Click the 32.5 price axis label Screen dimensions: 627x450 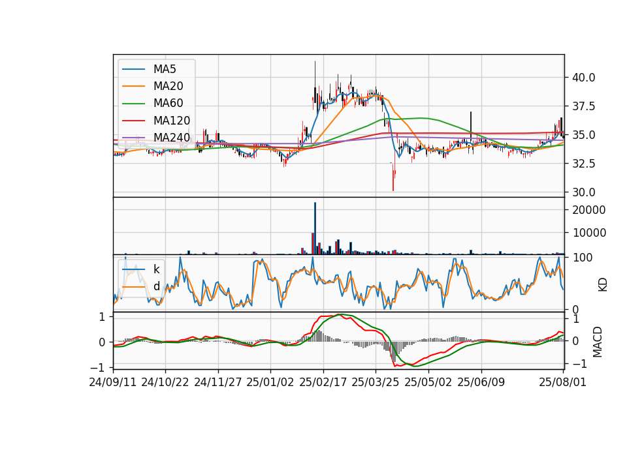[x=583, y=164]
